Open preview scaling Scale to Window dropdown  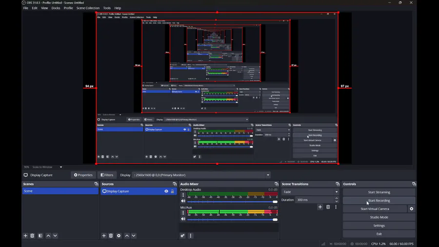[x=47, y=167]
